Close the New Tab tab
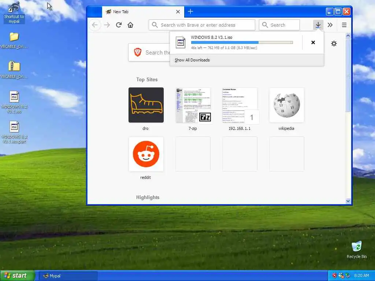Image resolution: width=375 pixels, height=281 pixels. 178,12
